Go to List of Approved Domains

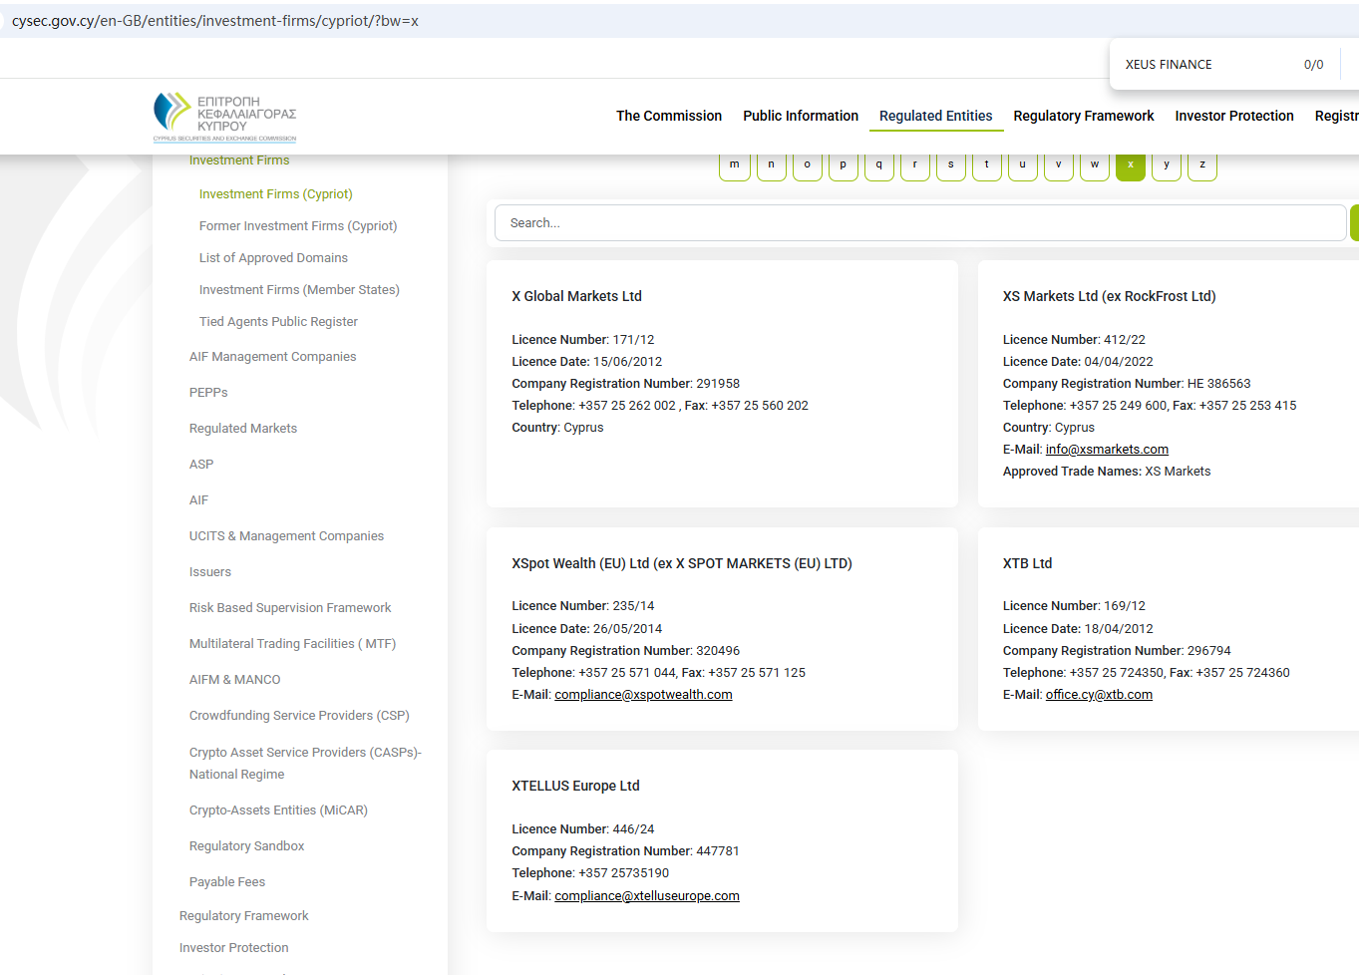273,258
